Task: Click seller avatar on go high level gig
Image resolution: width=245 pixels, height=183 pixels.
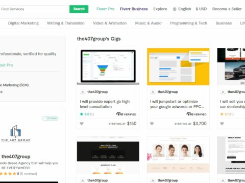Action: (x=83, y=92)
